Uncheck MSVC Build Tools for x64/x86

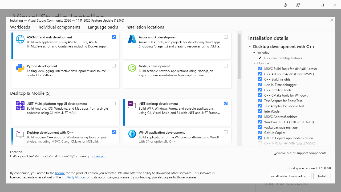(x=260, y=69)
